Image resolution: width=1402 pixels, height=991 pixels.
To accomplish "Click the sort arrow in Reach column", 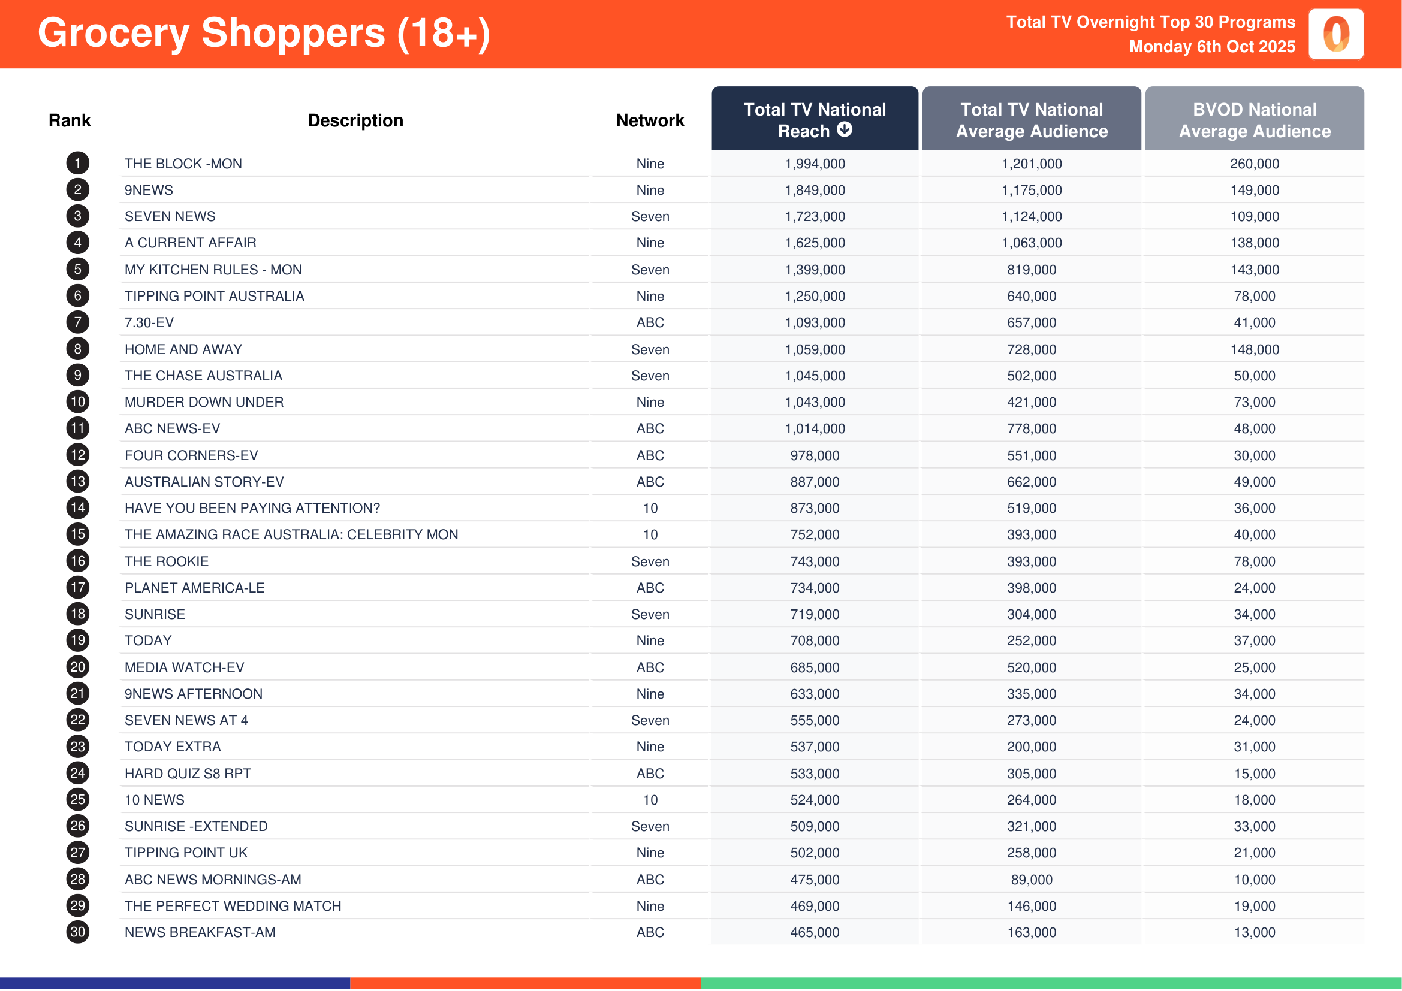I will [x=845, y=130].
